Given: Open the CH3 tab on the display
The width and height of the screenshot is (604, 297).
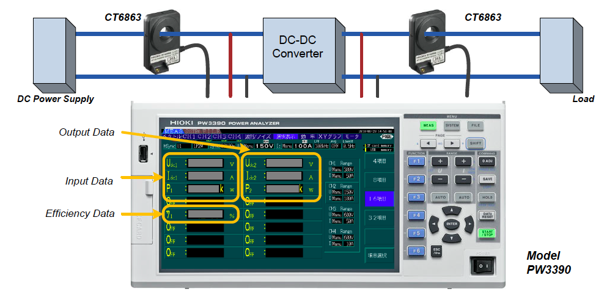Looking at the screenshot, I should 219,137.
